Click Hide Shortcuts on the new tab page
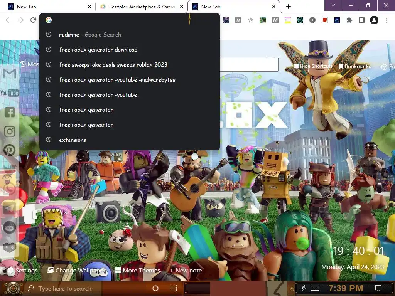This screenshot has height=296, width=395. click(313, 66)
